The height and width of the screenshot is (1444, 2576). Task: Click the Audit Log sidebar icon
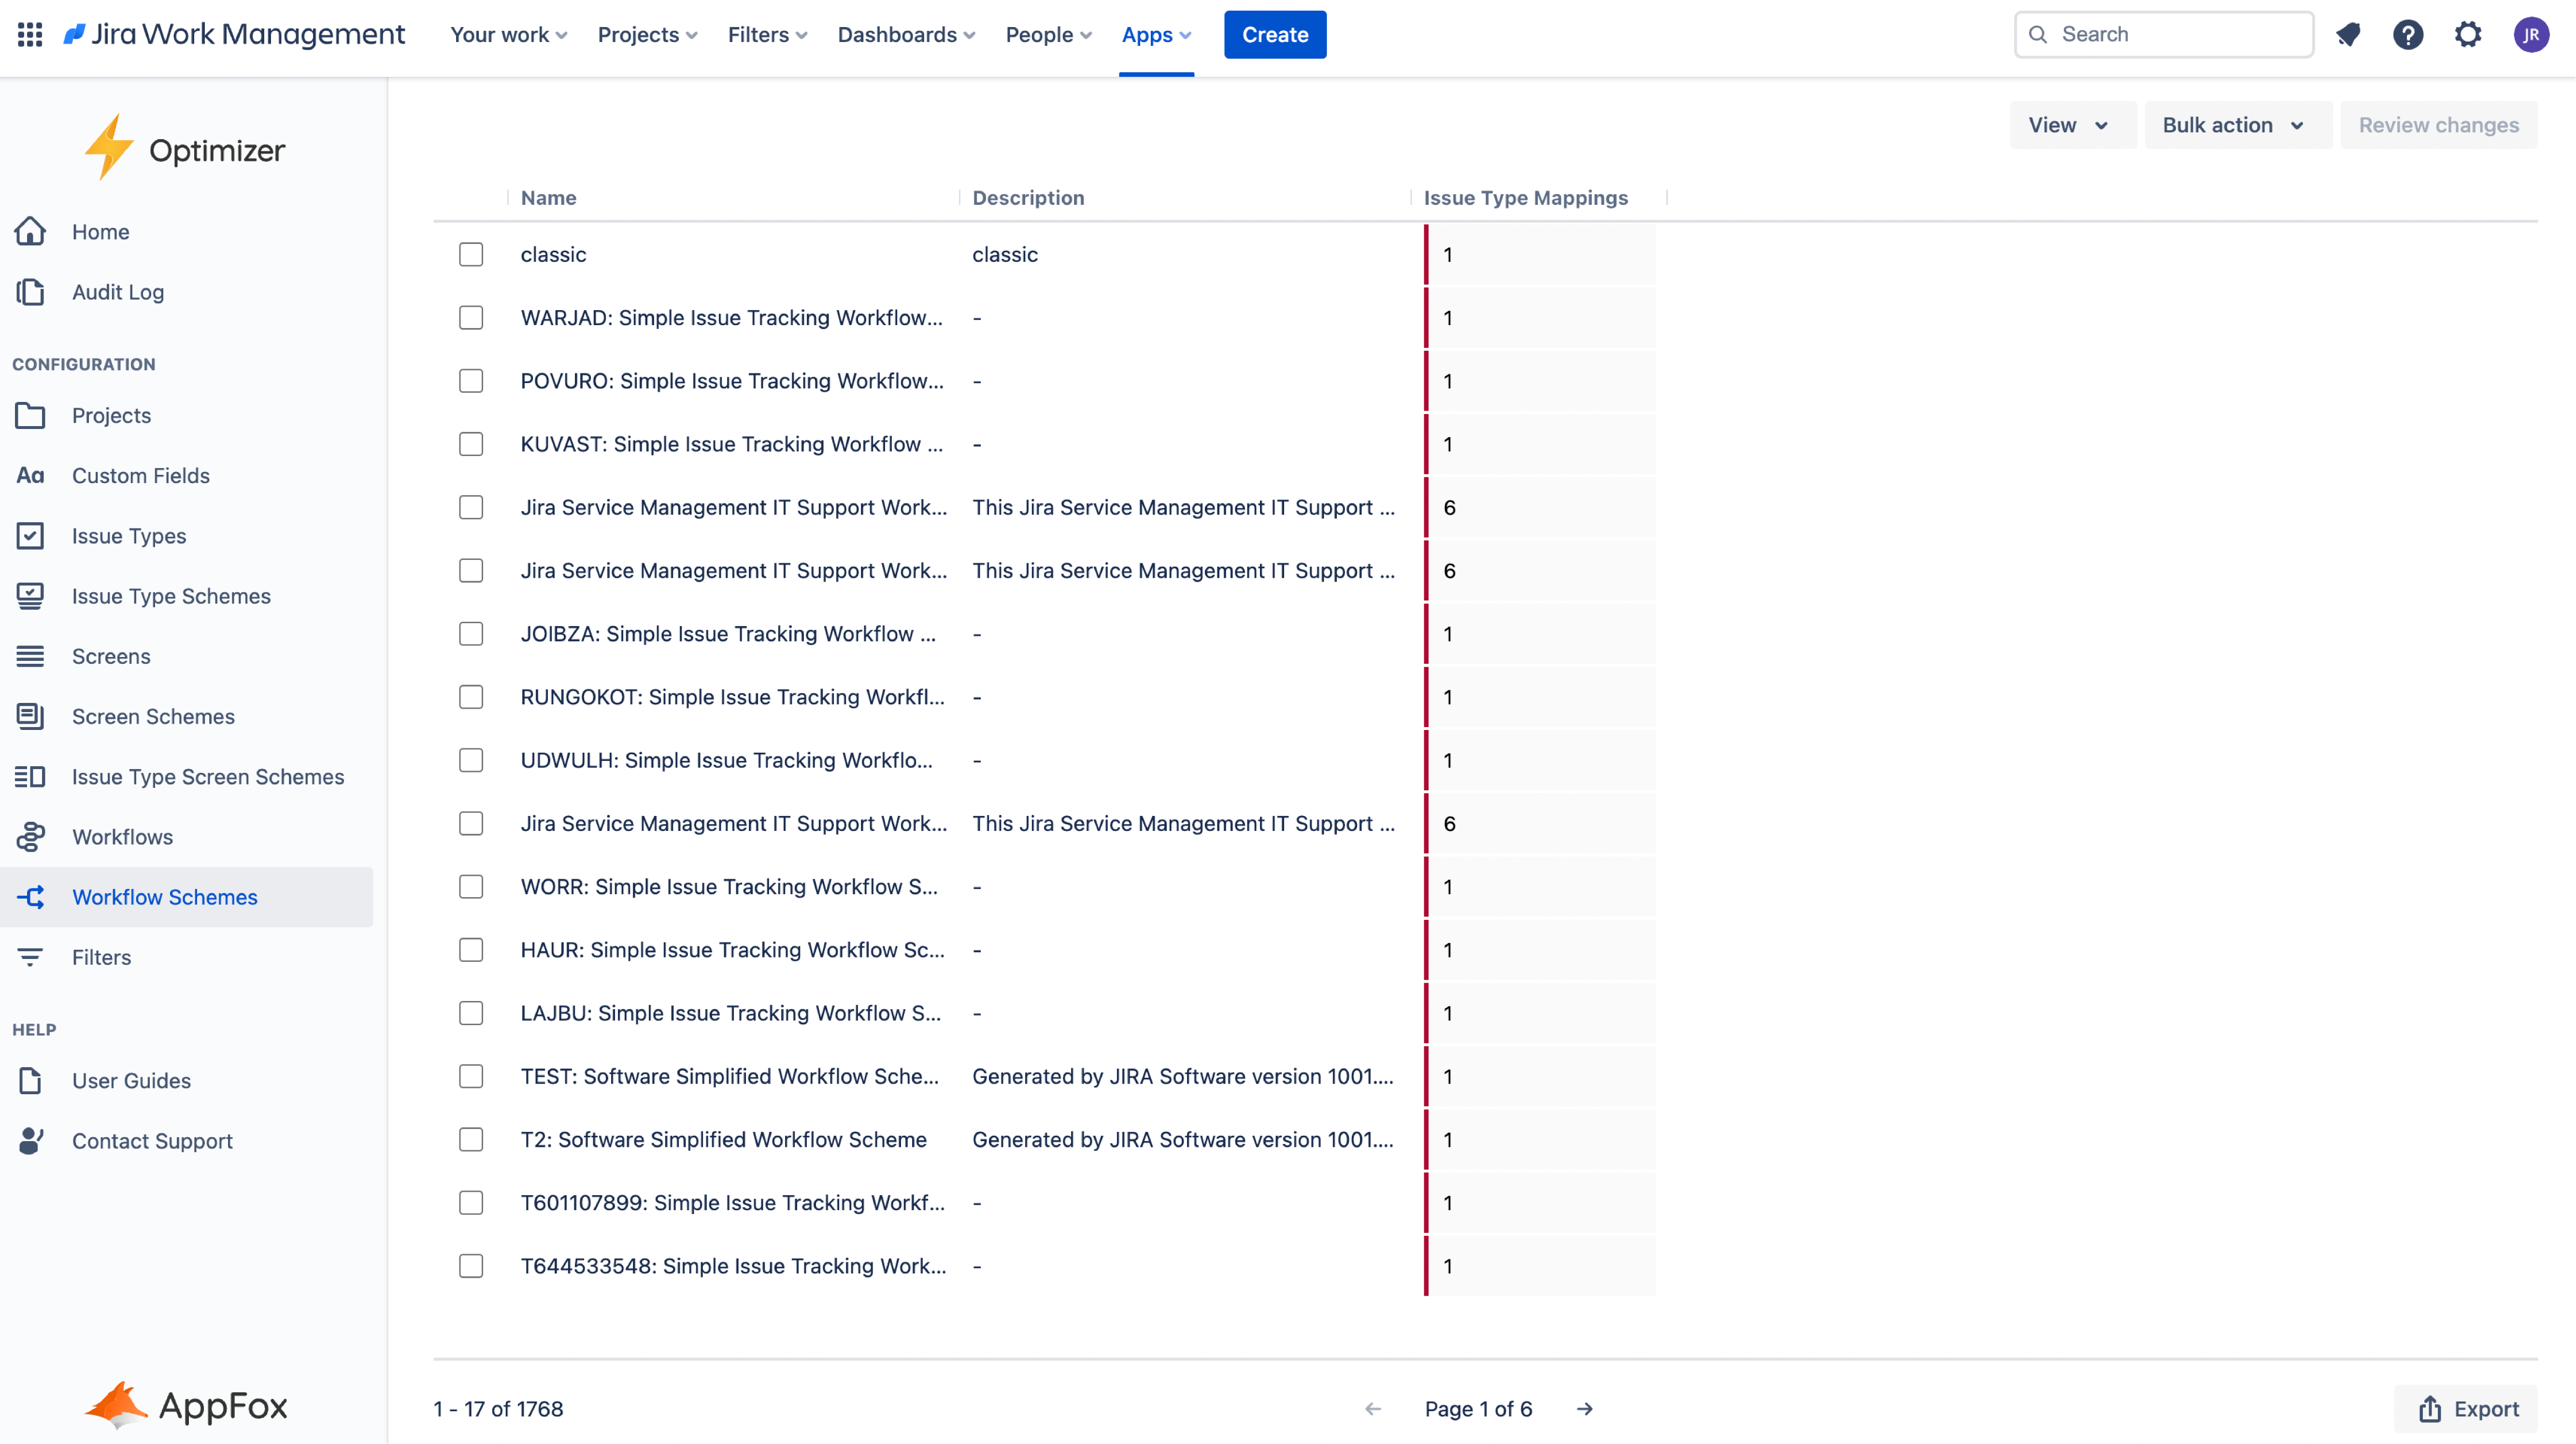(30, 292)
